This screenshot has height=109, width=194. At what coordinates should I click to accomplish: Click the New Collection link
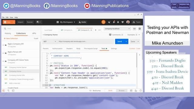pyautogui.click(x=11, y=38)
